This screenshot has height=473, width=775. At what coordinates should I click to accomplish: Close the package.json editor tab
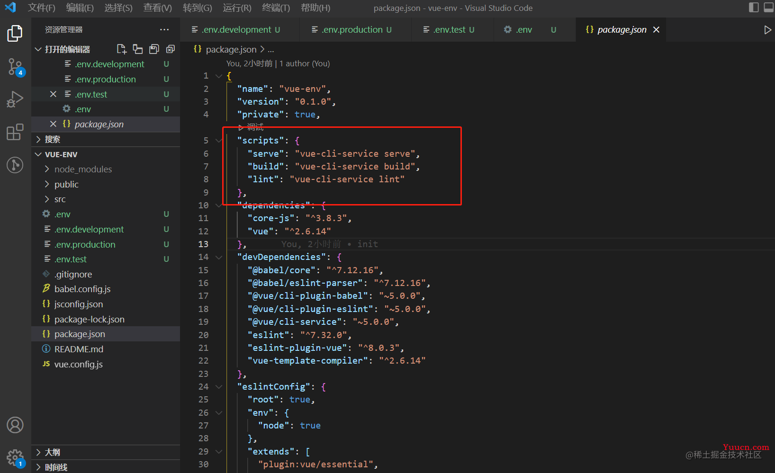click(x=656, y=30)
